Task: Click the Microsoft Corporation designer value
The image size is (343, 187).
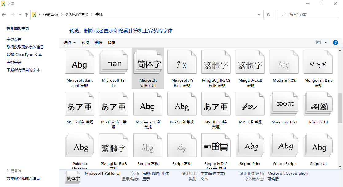Action: (287, 174)
